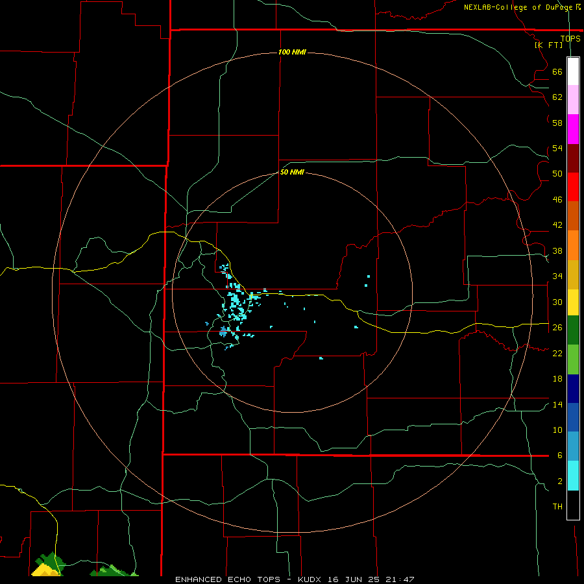The width and height of the screenshot is (584, 584).
Task: Click the cyan legend swatch near 2
Action: click(x=573, y=476)
